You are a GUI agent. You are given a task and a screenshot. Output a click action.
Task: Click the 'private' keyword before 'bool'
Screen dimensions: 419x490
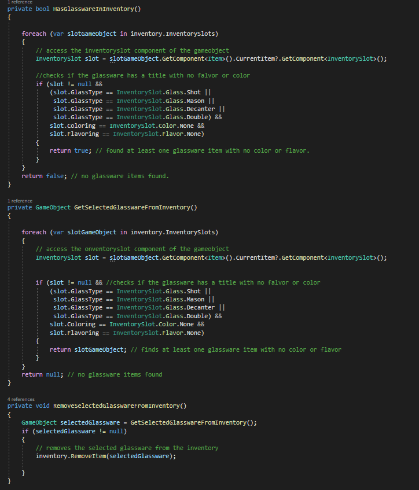[20, 9]
